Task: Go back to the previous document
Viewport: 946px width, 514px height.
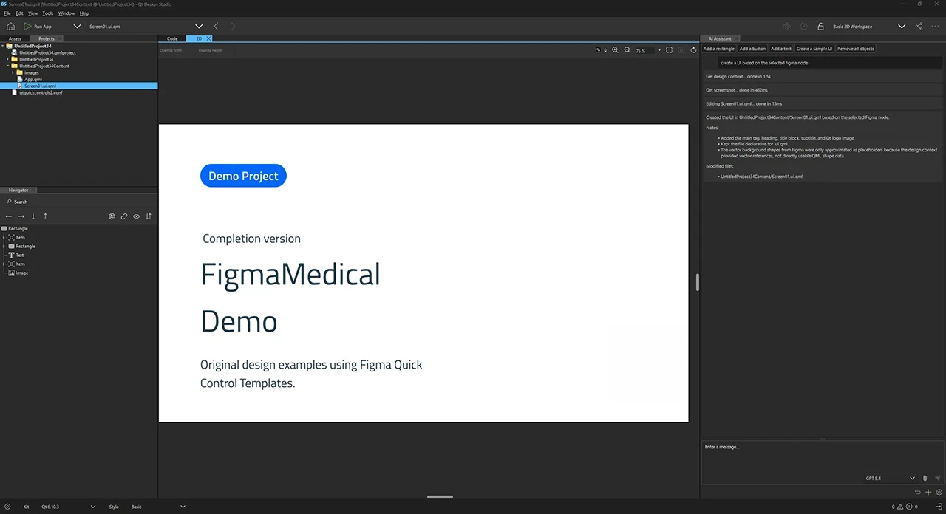Action: pyautogui.click(x=216, y=27)
